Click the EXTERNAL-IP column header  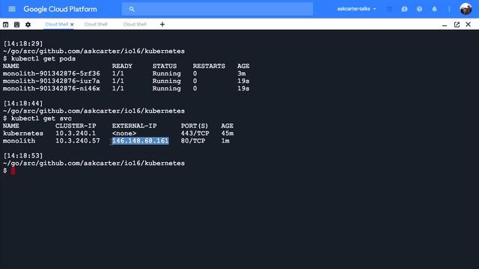pos(134,126)
